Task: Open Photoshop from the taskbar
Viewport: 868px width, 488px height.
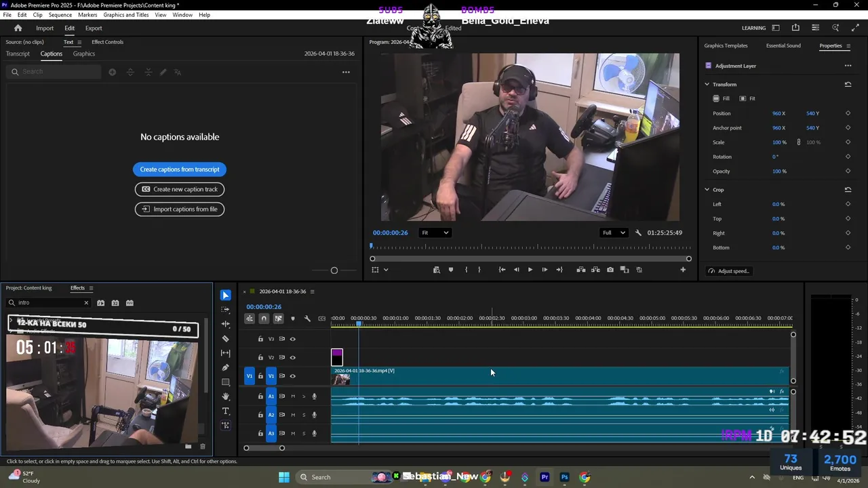Action: (x=564, y=477)
